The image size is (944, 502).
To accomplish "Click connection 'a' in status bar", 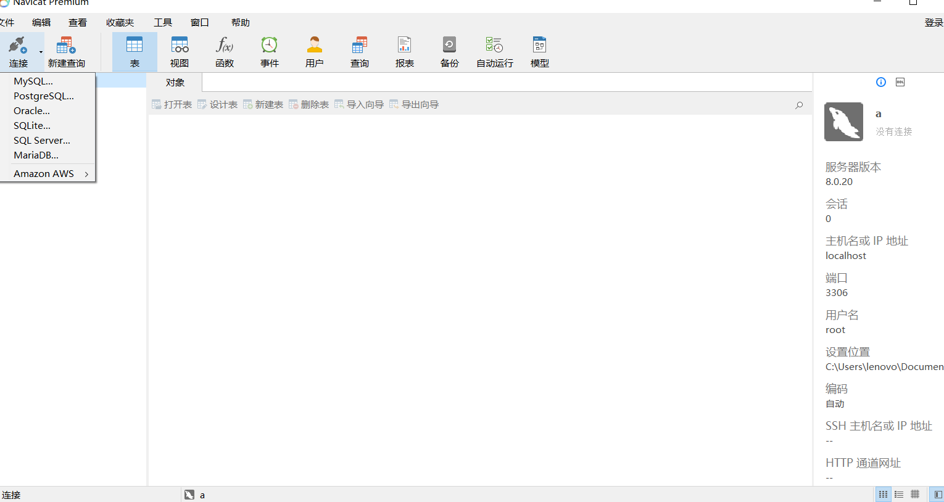I will tap(195, 495).
